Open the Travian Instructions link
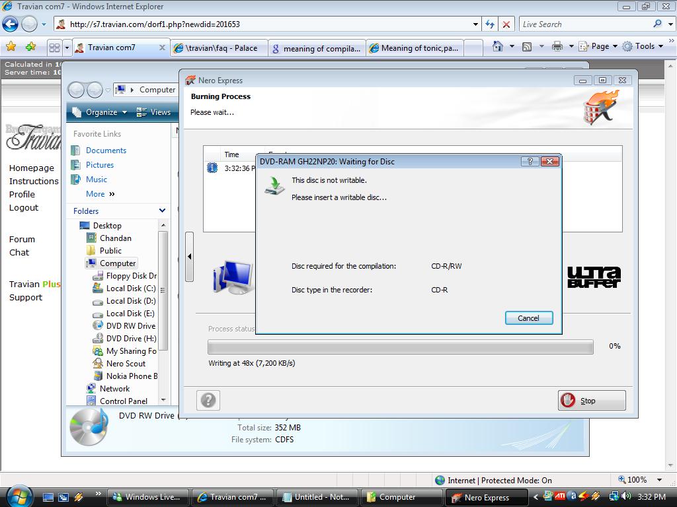677x507 pixels. (34, 181)
